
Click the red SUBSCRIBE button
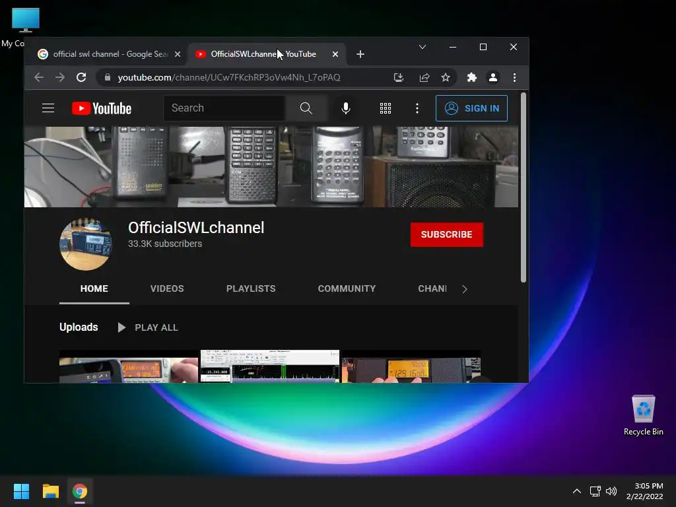pyautogui.click(x=447, y=234)
